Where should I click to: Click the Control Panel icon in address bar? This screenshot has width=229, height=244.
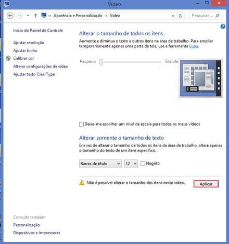44,16
